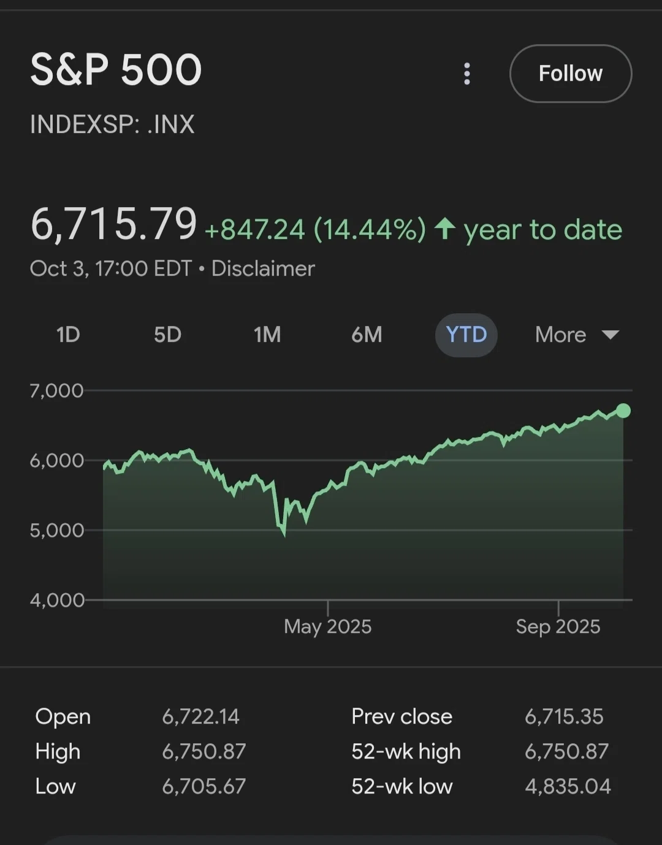
Task: Open the three-dot more options menu
Action: point(467,74)
